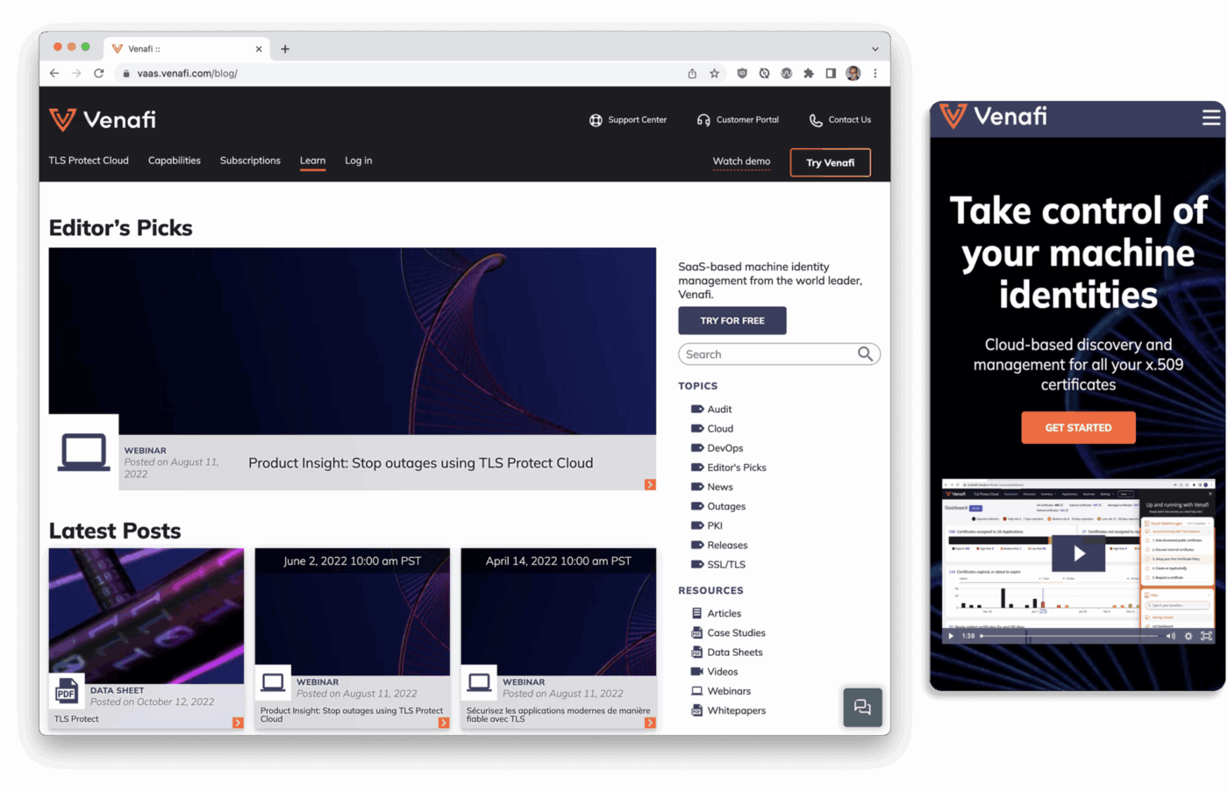The image size is (1228, 792).
Task: Select the Releases topic
Action: point(718,545)
